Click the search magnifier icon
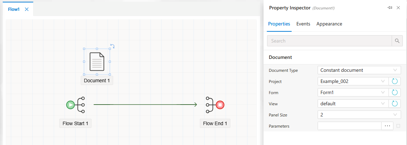This screenshot has width=407, height=145. tap(397, 41)
